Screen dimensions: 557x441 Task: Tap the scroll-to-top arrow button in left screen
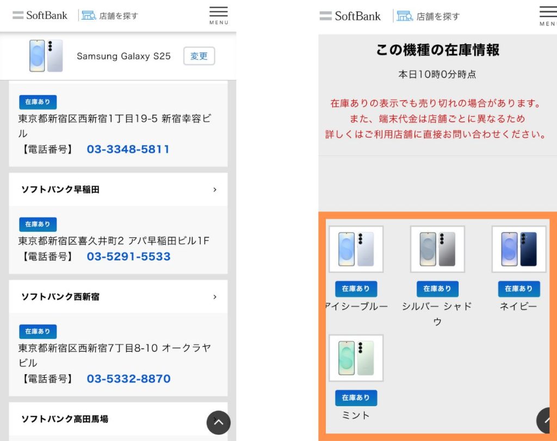click(x=219, y=423)
